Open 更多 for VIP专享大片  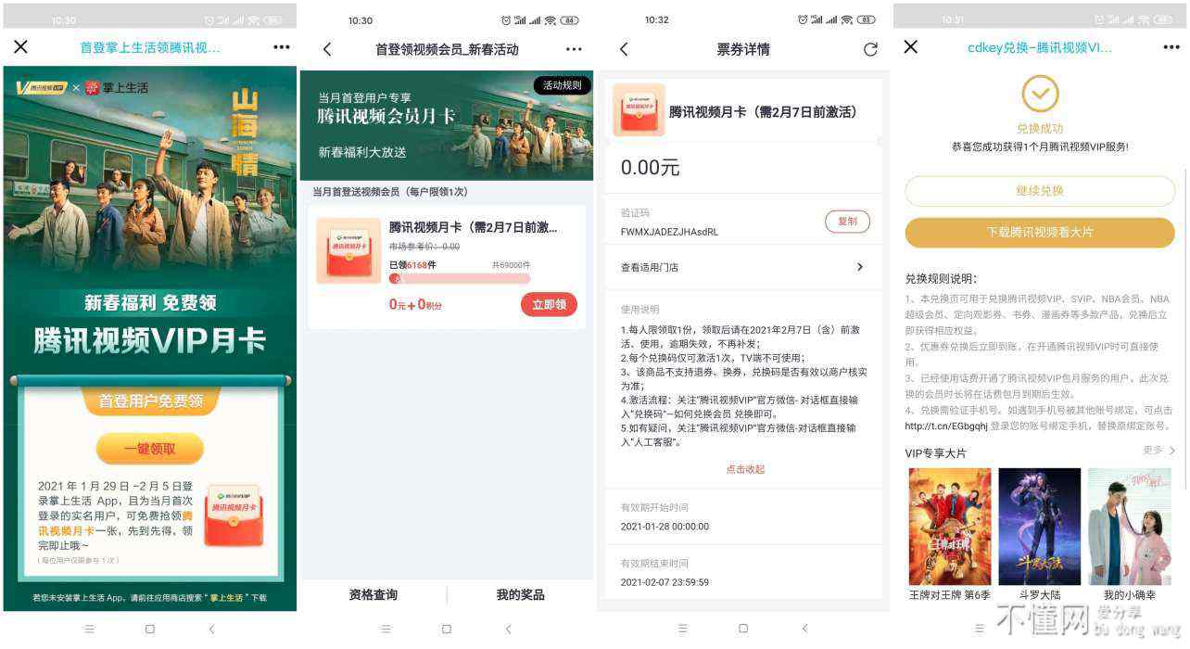pyautogui.click(x=1159, y=451)
